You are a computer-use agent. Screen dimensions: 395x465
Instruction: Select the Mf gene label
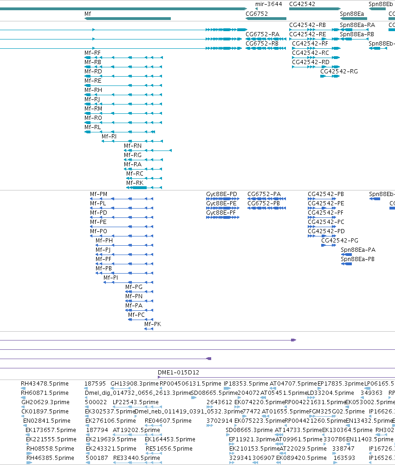(87, 14)
